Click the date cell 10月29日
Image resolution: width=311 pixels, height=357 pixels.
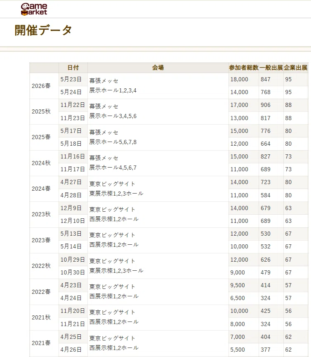click(x=73, y=260)
